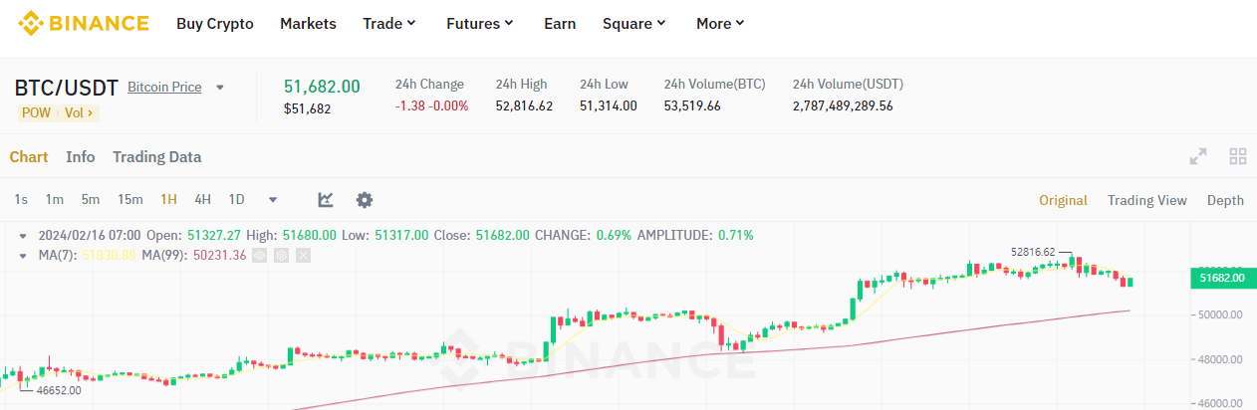Open the multi-chart grid layout
Screen dimensions: 1257x410
(x=1238, y=156)
